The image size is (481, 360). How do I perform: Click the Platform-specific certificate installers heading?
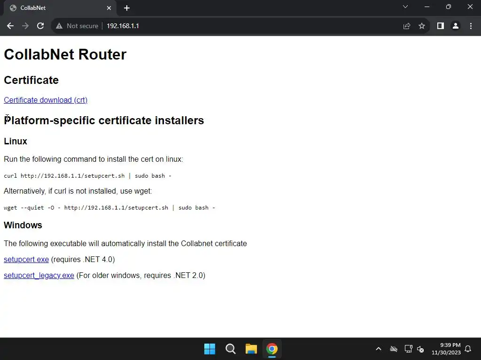click(x=104, y=120)
